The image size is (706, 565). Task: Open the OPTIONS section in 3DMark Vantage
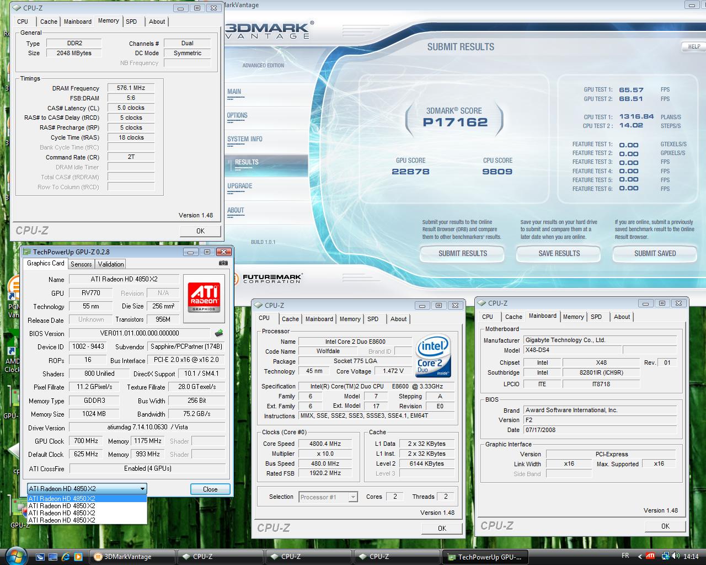237,115
